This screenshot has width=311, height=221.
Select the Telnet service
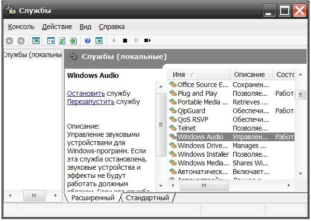click(231, 128)
